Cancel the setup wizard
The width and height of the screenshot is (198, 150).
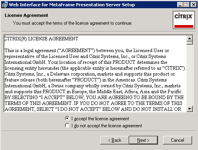tap(178, 140)
